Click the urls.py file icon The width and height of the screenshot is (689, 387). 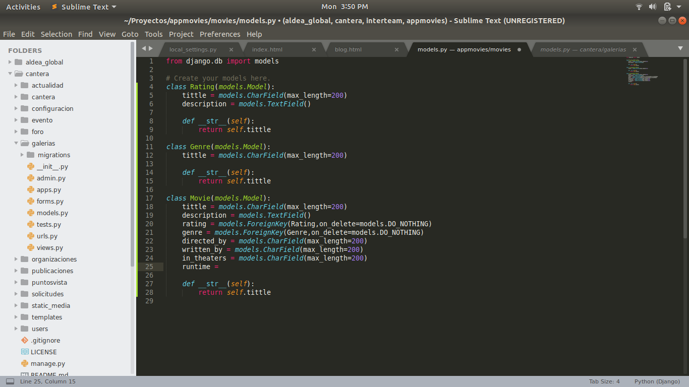coord(31,236)
